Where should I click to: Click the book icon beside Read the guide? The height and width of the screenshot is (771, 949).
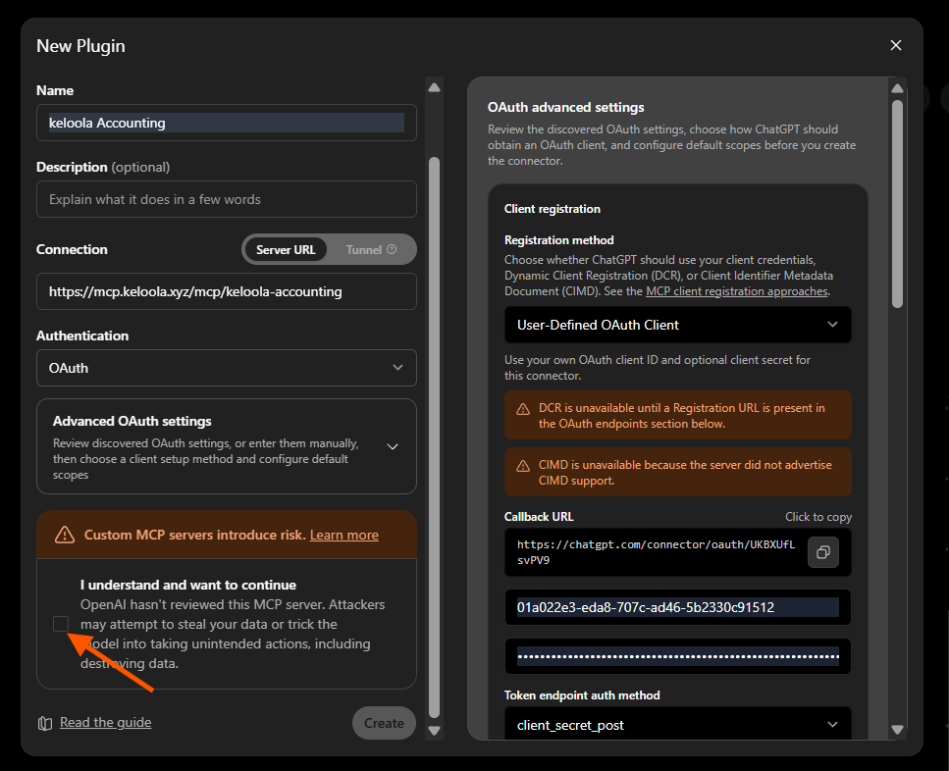tap(45, 723)
